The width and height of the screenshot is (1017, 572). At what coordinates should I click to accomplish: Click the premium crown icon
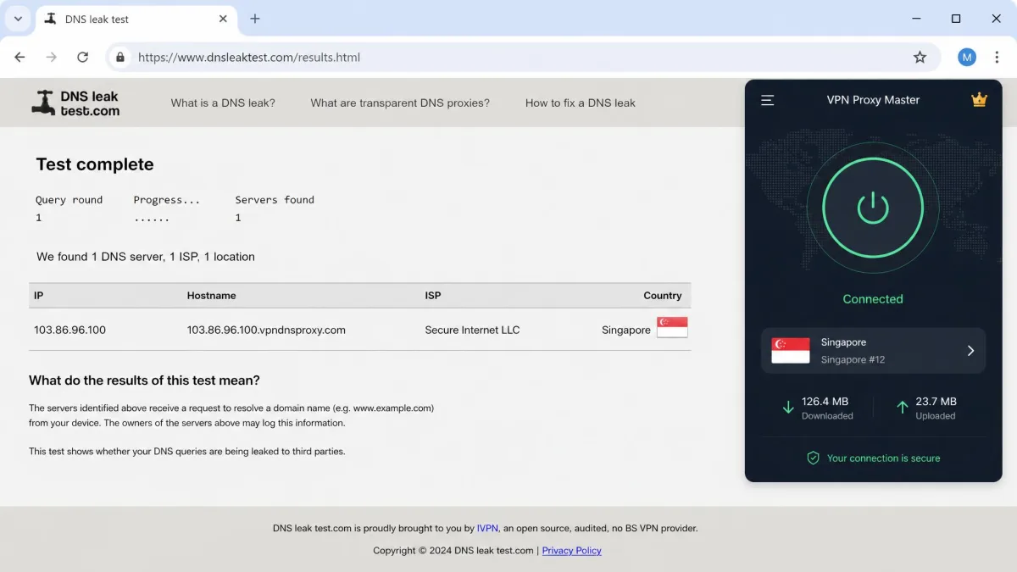pos(979,99)
